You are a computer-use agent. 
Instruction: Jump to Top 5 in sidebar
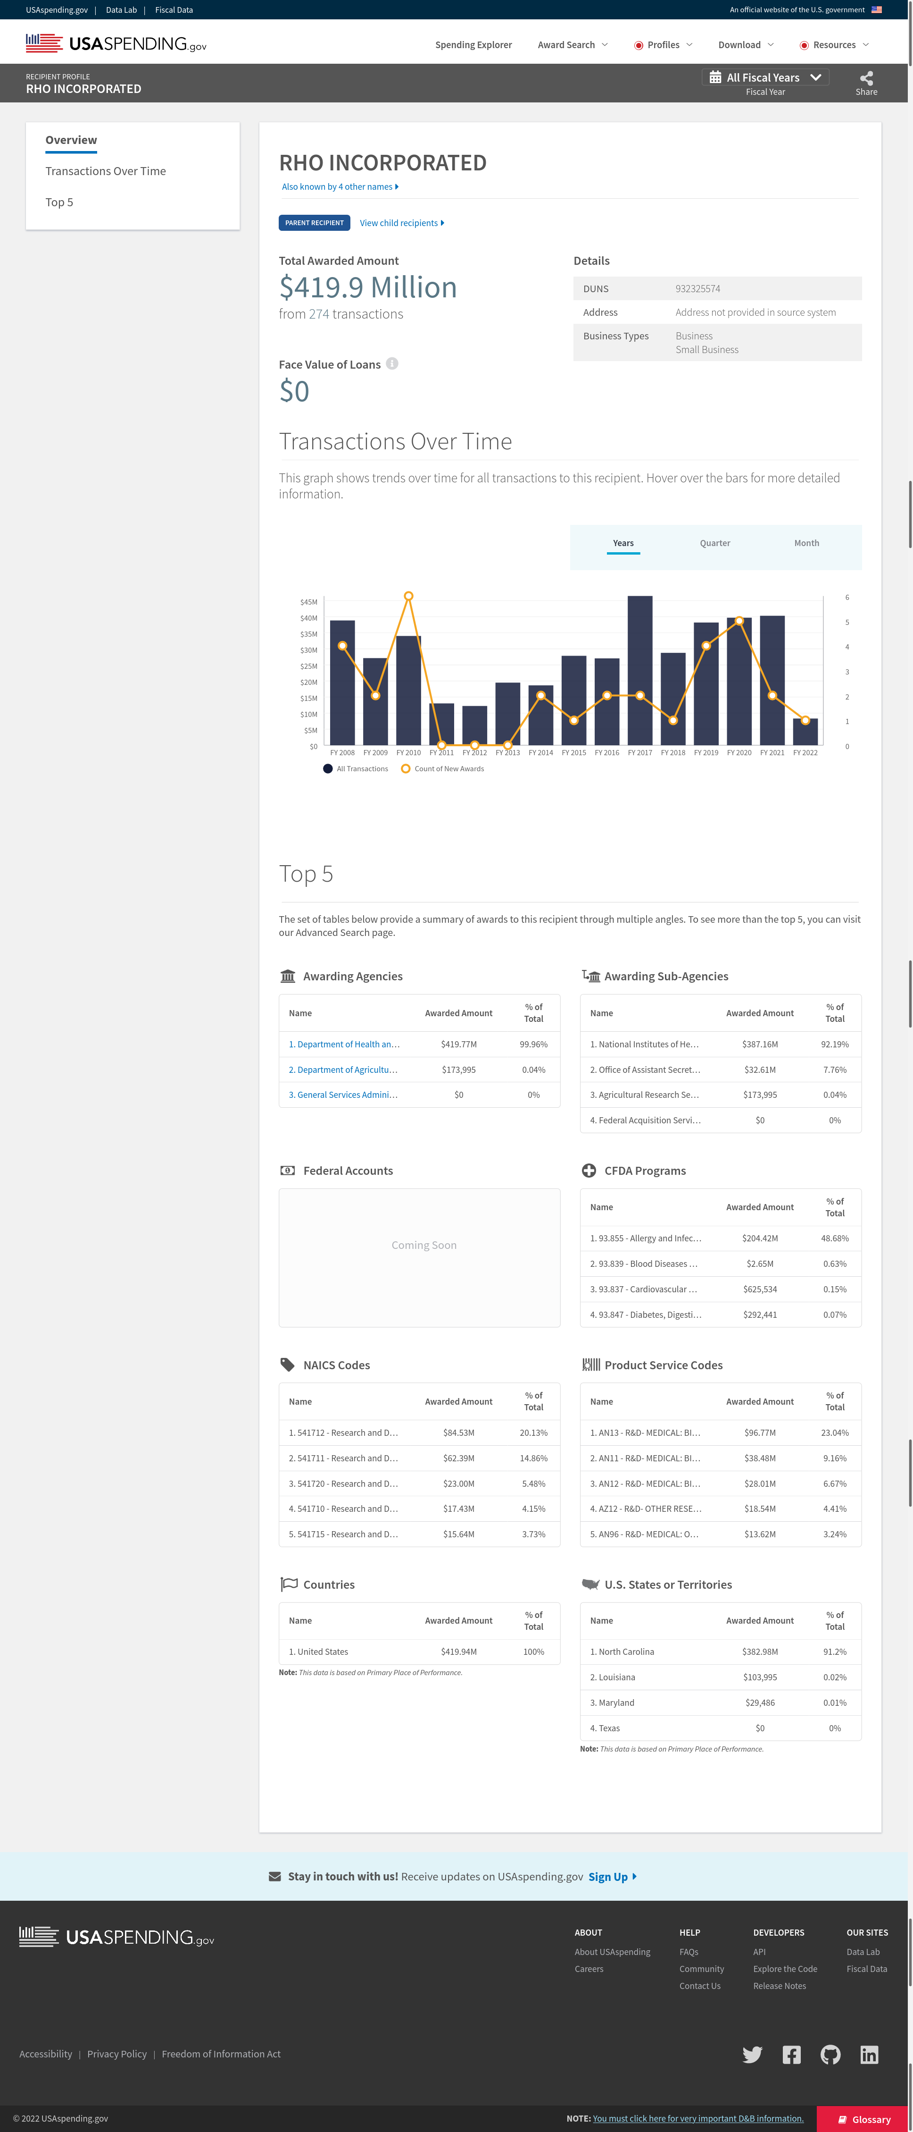(x=59, y=202)
